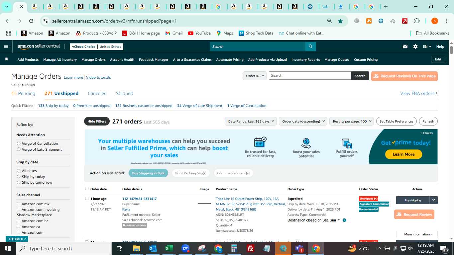Tick the checkbox for order 112-1479481-6331417

87,199
